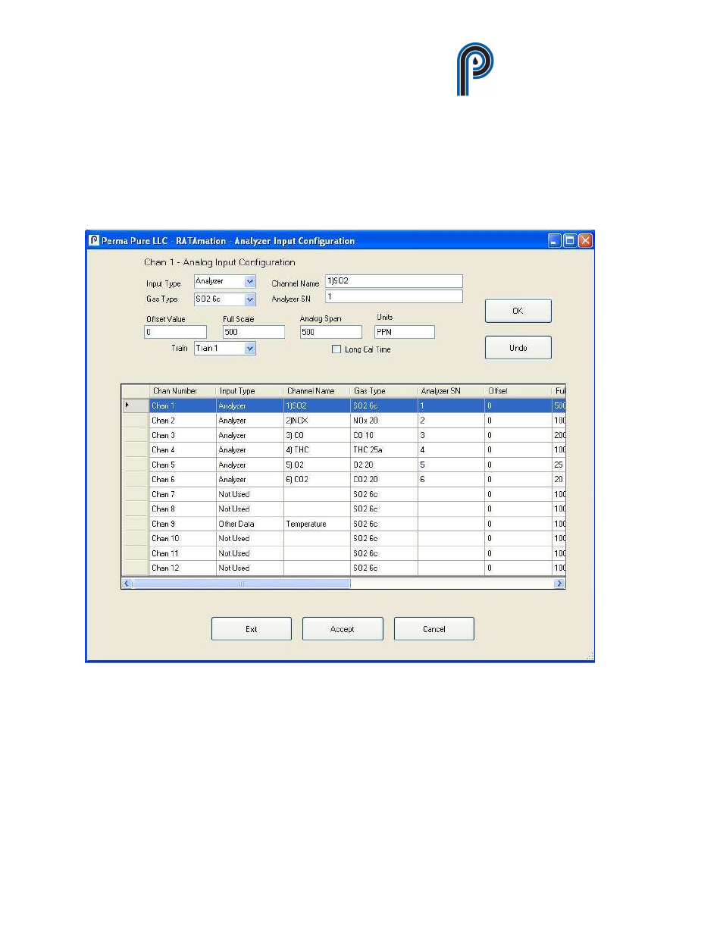
Task: Select the Chan 12 row
Action: coord(344,568)
